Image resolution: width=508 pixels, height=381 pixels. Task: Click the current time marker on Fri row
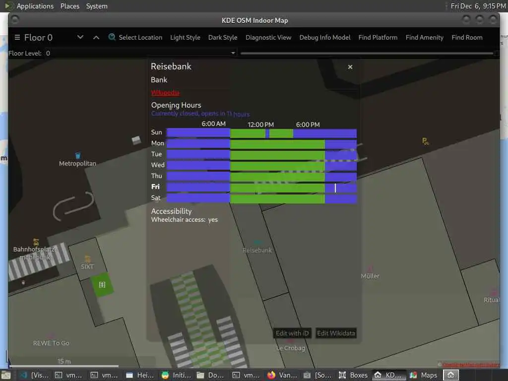tap(335, 188)
